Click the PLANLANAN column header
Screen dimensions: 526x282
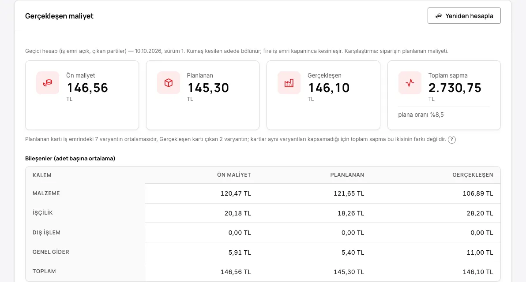[x=347, y=175]
